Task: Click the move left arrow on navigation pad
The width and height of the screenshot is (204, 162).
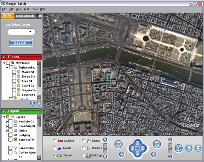Action: click(132, 148)
